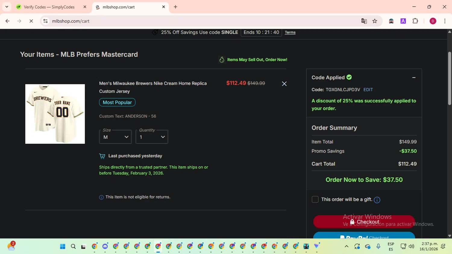
Task: Open the Chrome extensions puzzle icon
Action: point(415,21)
